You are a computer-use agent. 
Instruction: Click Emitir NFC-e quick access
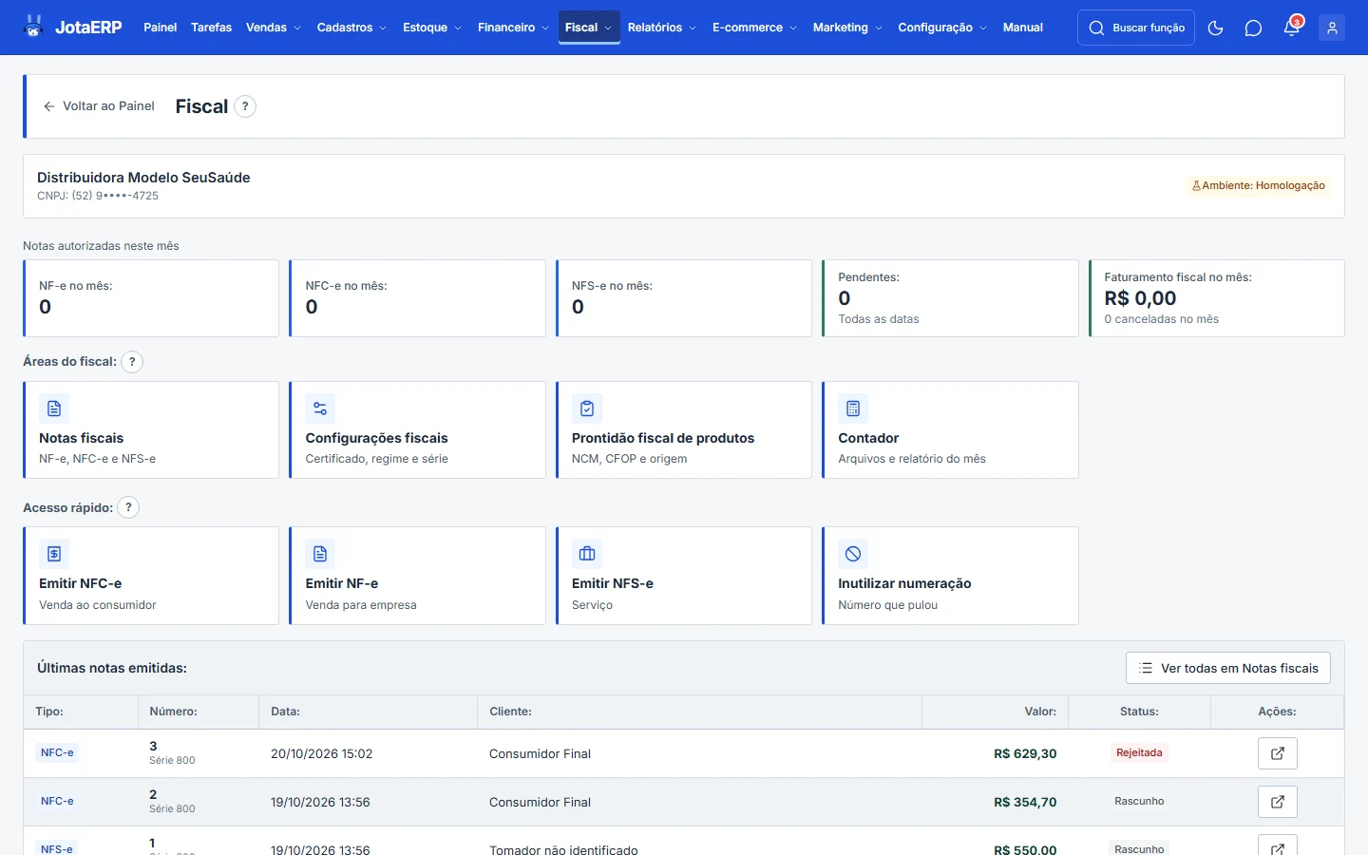[151, 576]
